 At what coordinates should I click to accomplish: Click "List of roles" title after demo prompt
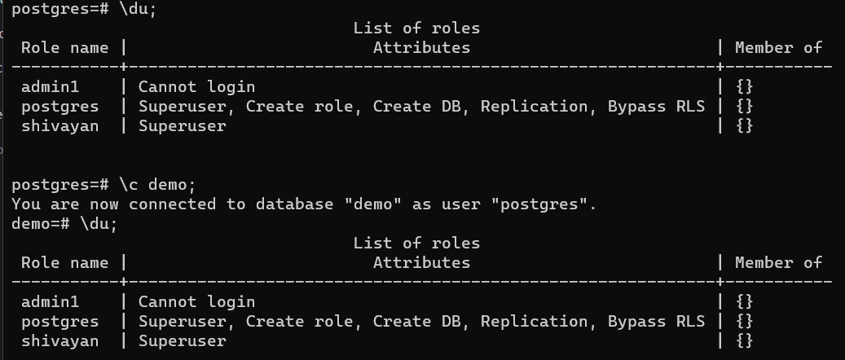point(416,243)
